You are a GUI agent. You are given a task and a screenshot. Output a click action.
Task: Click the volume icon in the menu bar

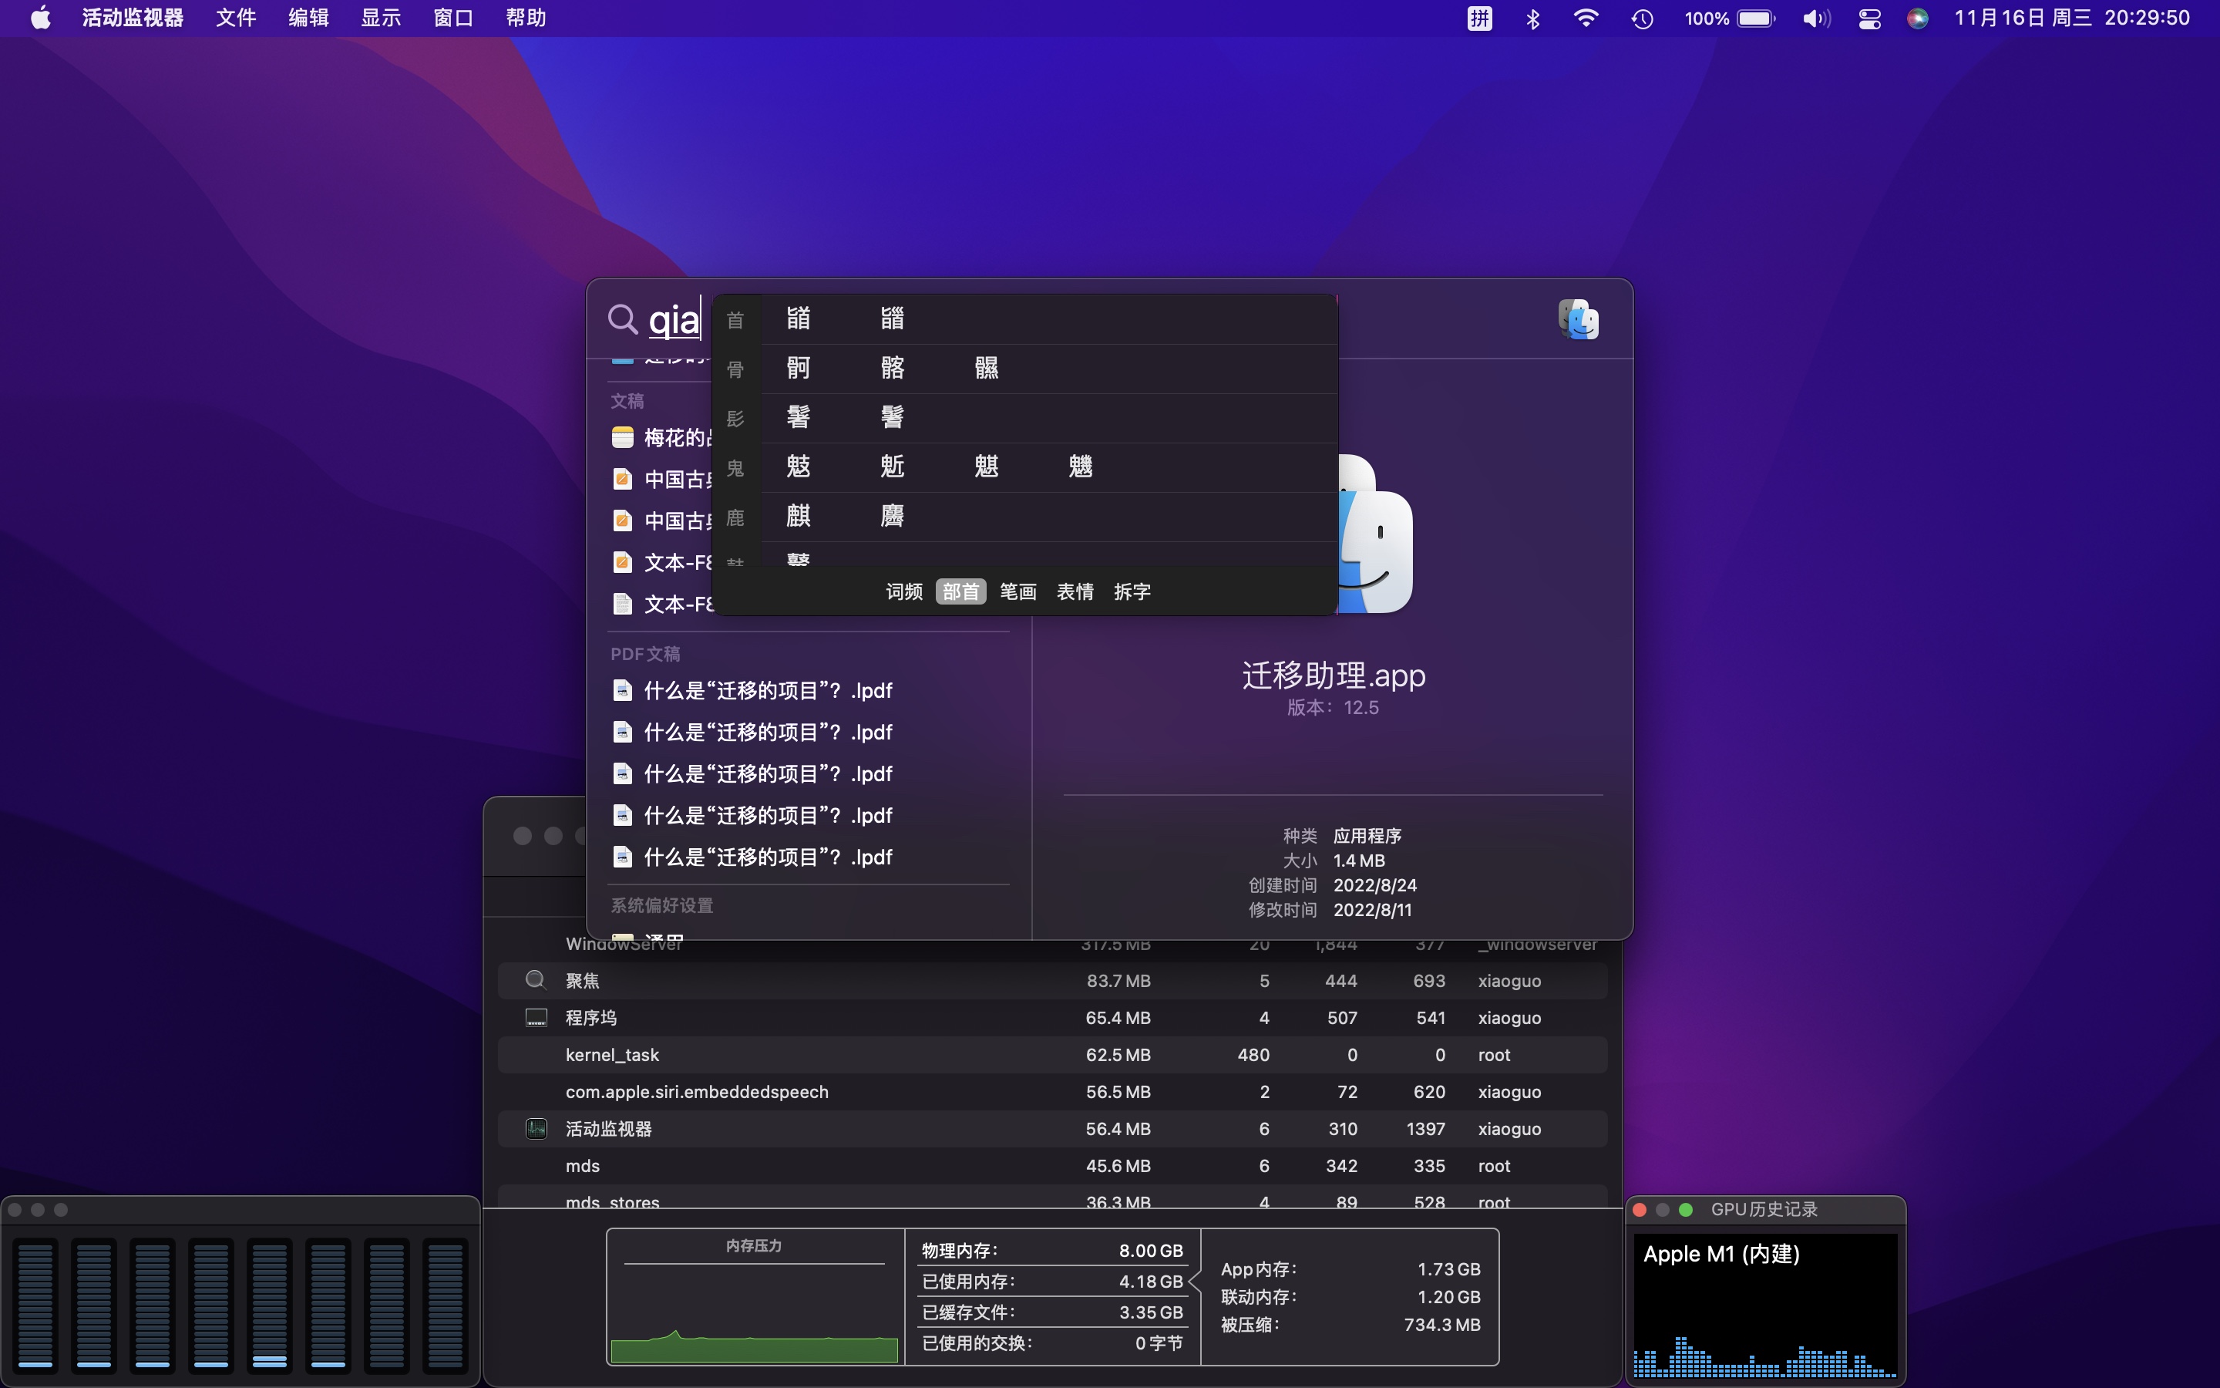pyautogui.click(x=1815, y=19)
